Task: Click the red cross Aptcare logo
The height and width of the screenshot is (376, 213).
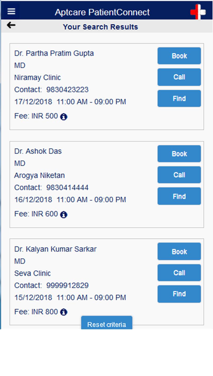Action: tap(198, 12)
